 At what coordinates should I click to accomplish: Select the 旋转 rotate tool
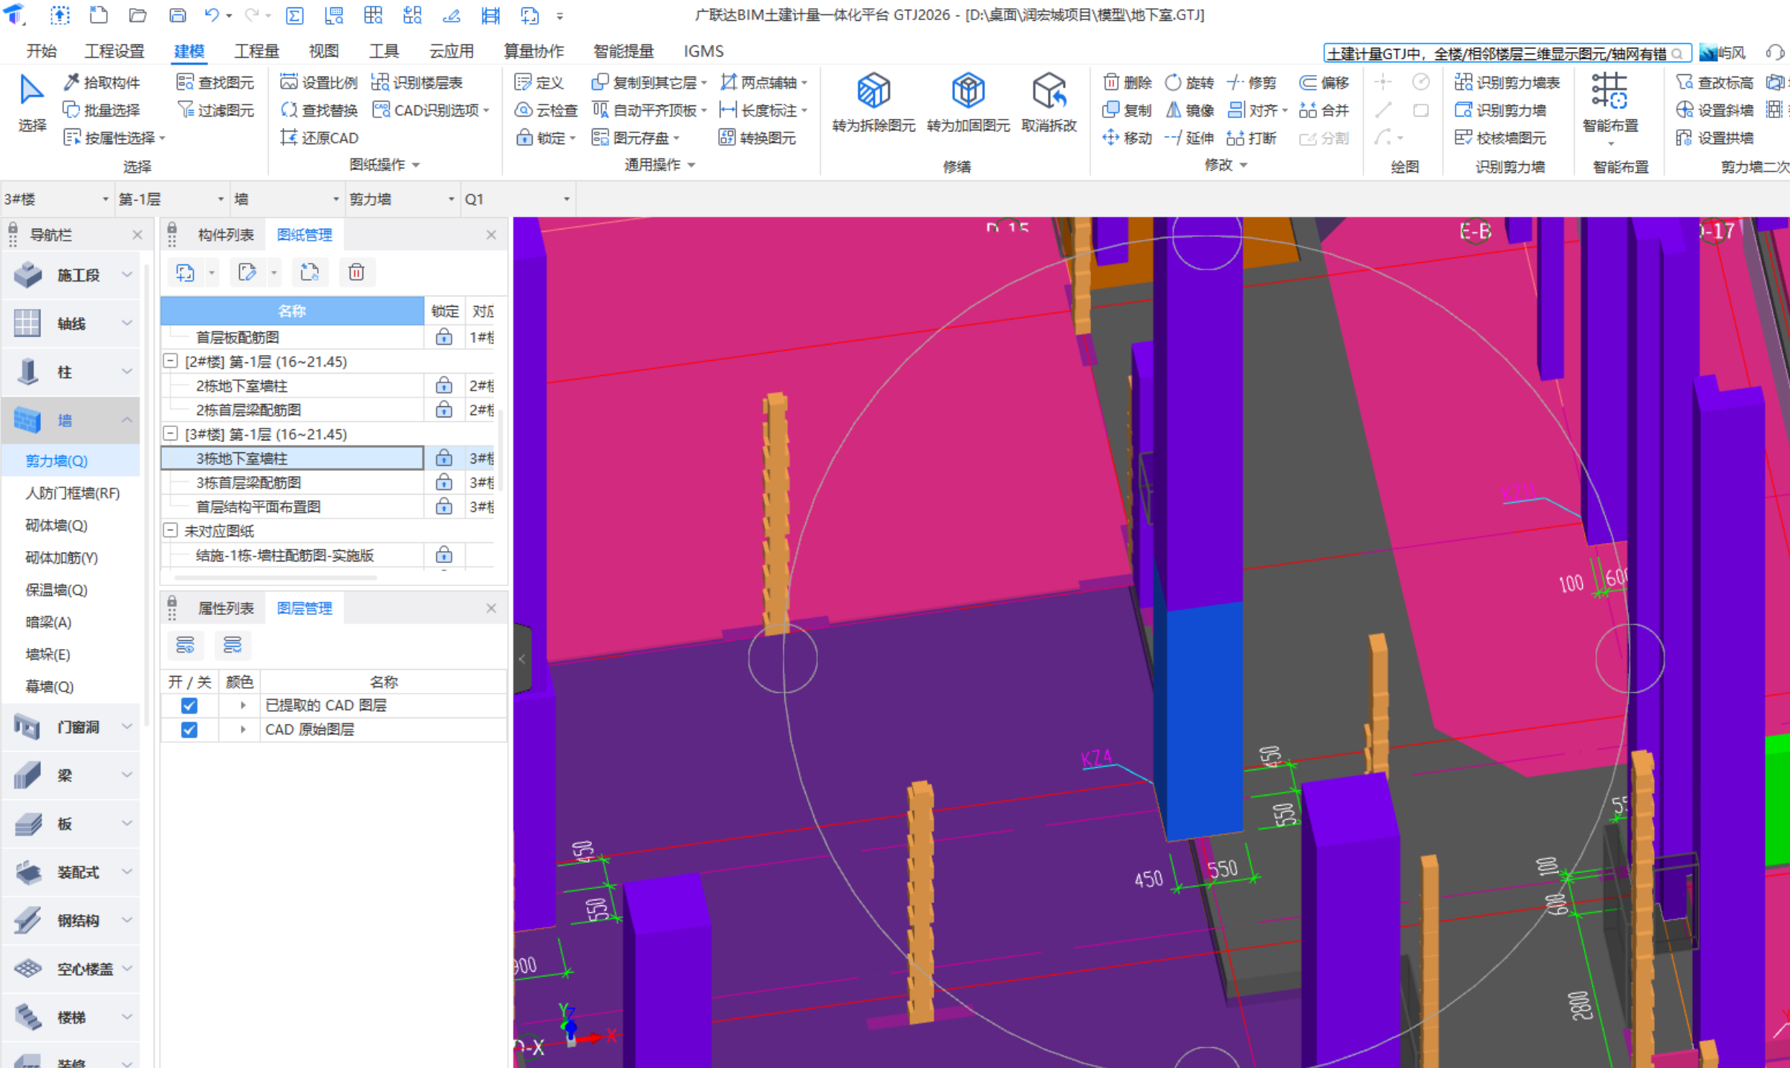coord(1189,82)
